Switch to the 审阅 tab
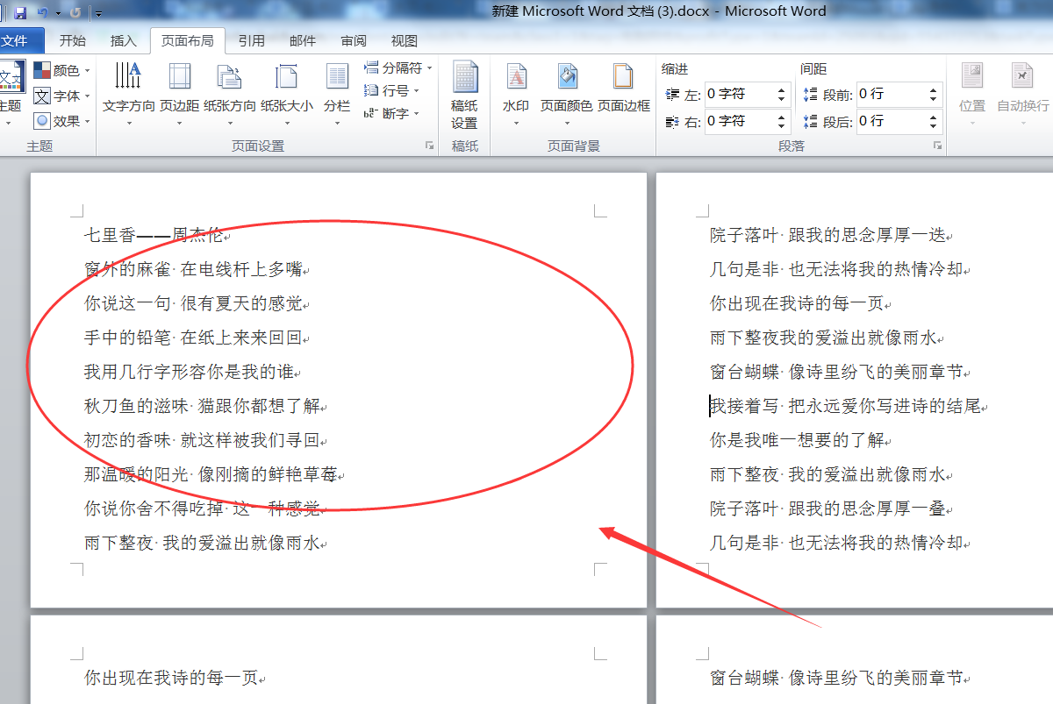 pyautogui.click(x=354, y=40)
